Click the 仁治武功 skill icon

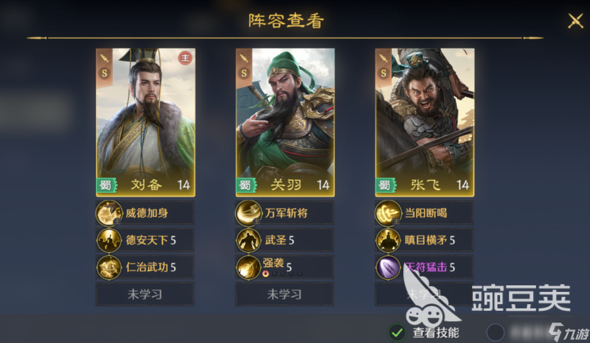click(x=109, y=267)
